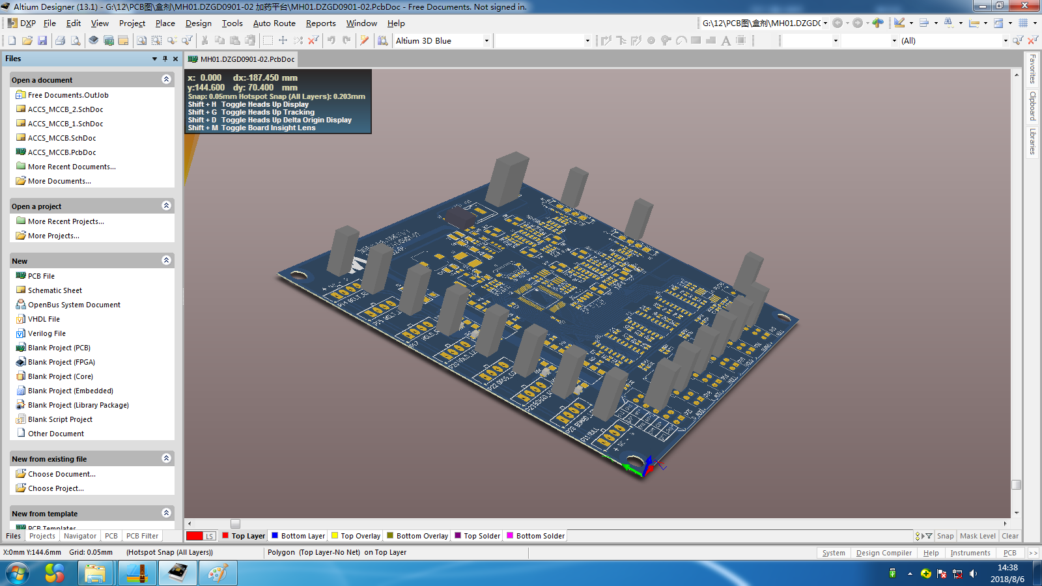Switch to the PCB Filter panel tab
This screenshot has height=586, width=1042.
142,536
